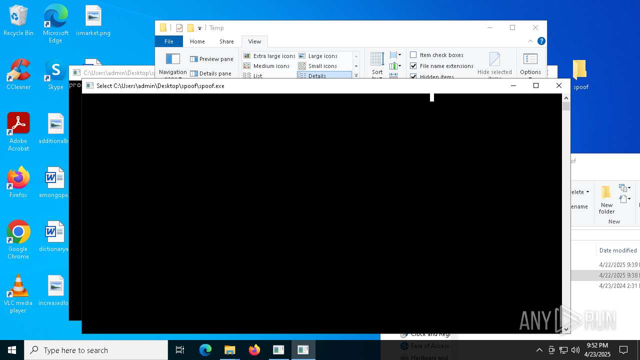The height and width of the screenshot is (360, 640).
Task: Open the Skype desktop shortcut
Action: (x=55, y=75)
